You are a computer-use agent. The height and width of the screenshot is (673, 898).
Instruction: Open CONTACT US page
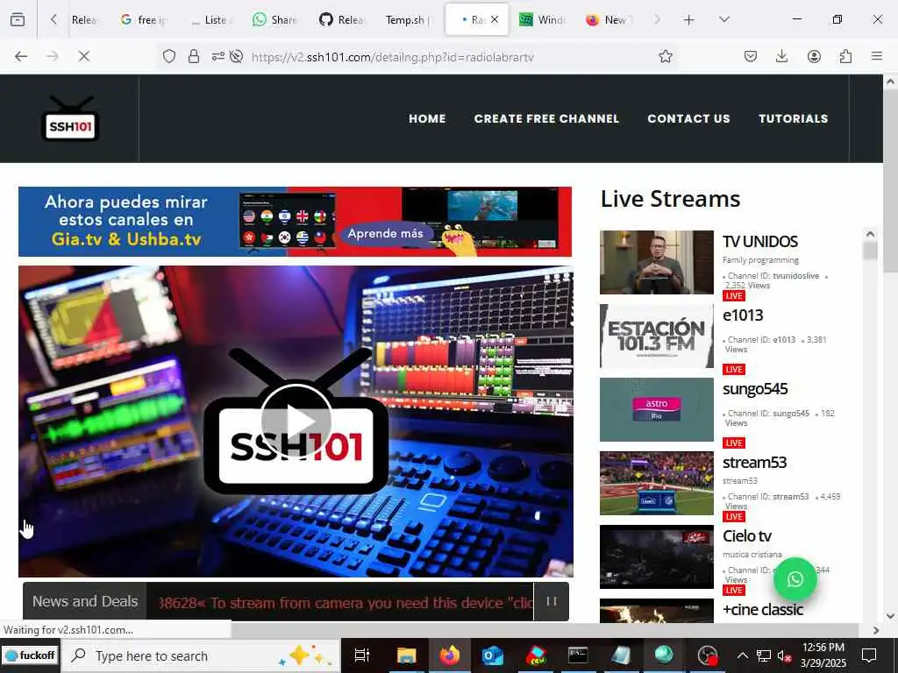tap(688, 118)
